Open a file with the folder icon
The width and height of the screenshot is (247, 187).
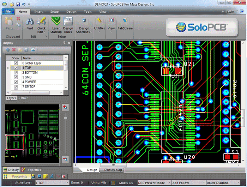[x=12, y=5]
